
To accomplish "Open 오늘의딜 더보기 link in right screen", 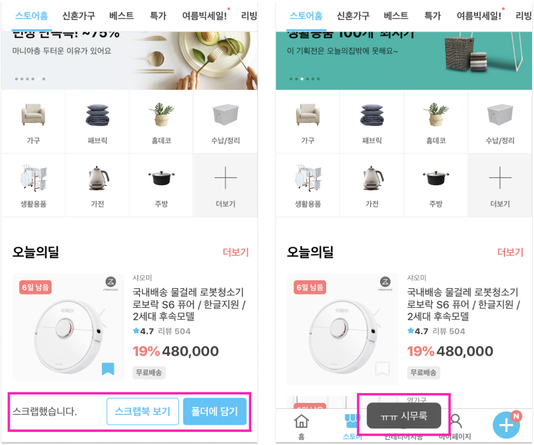I will point(510,252).
